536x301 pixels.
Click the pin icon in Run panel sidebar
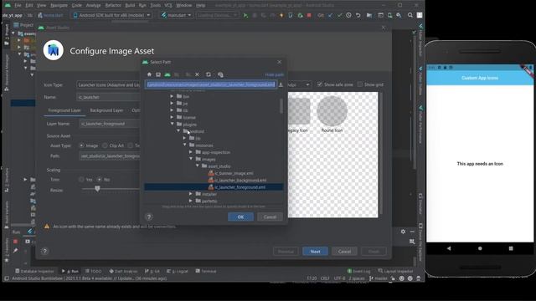(15, 251)
